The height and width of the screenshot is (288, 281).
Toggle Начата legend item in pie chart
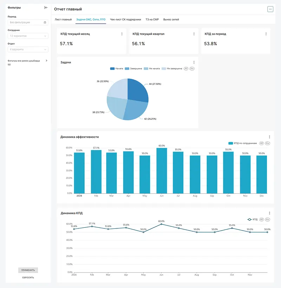point(117,69)
